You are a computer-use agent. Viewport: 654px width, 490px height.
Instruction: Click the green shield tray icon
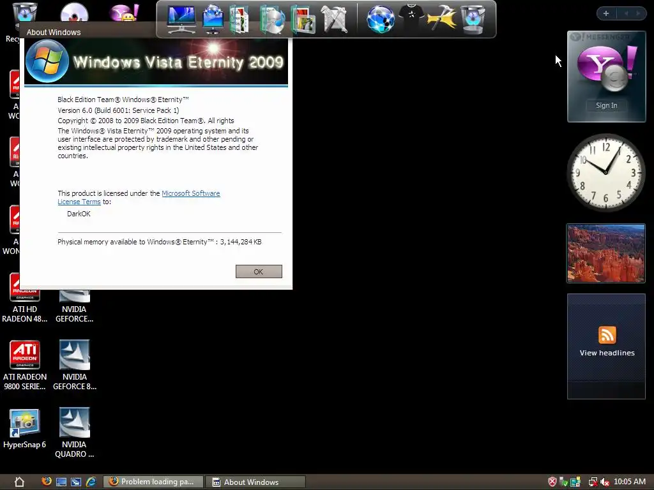563,482
